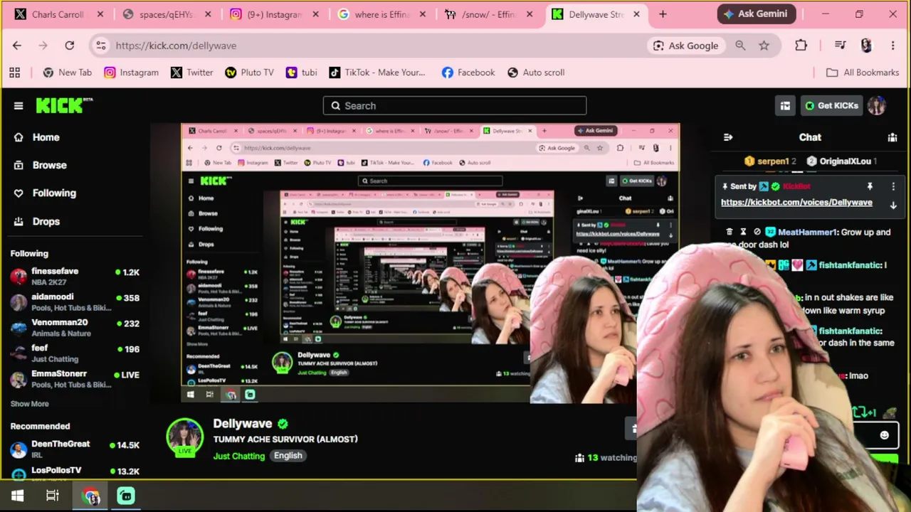Switch to the Instagram tab

point(273,14)
